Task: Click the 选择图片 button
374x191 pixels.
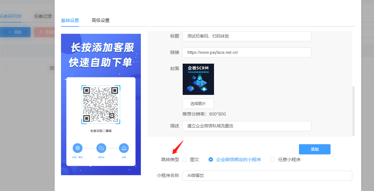Action: (x=198, y=104)
